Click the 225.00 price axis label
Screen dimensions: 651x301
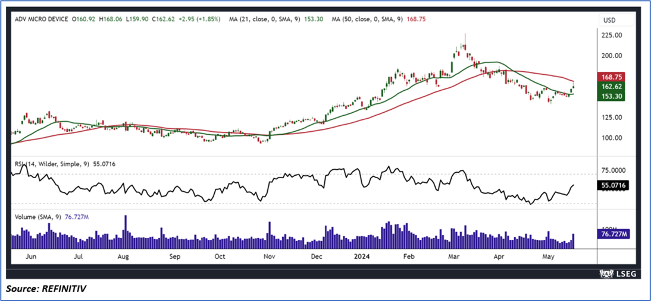[612, 36]
